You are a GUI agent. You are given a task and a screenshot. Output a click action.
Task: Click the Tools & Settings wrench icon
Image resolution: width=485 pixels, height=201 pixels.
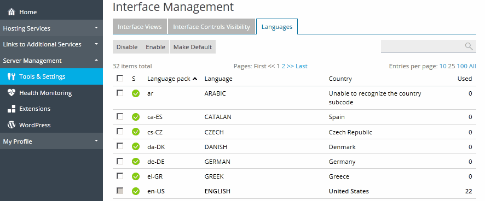11,76
